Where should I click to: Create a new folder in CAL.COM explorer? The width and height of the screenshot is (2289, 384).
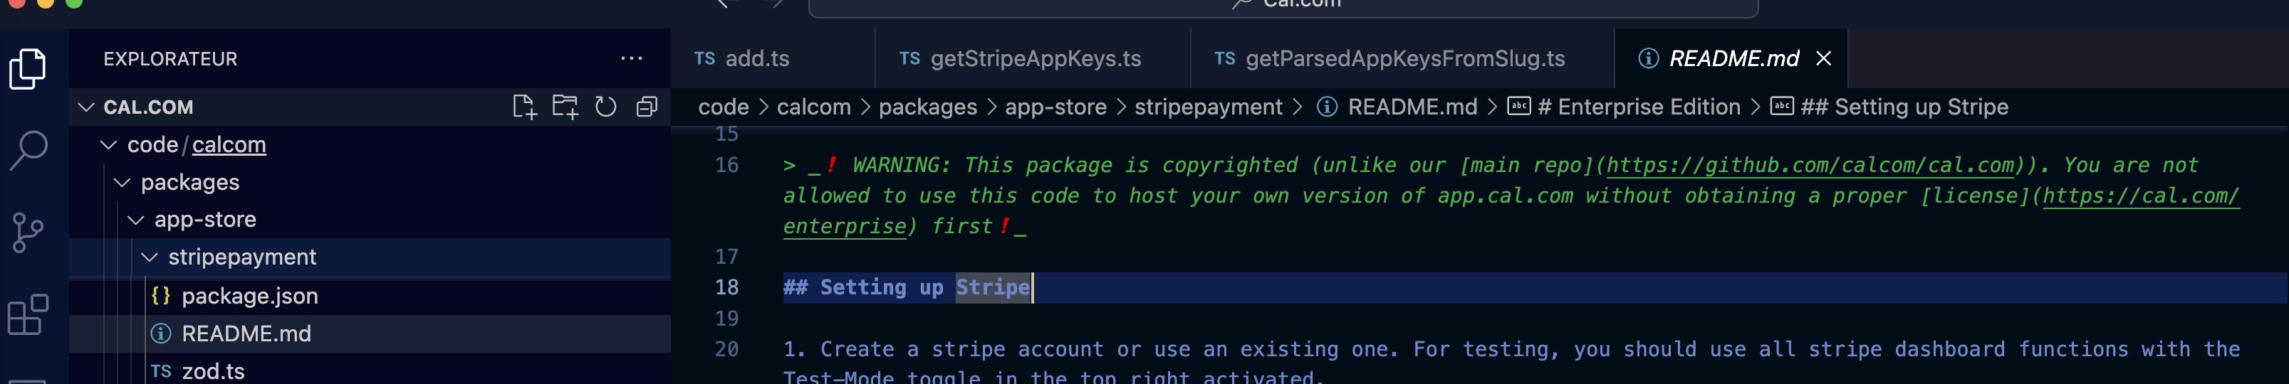coord(565,107)
